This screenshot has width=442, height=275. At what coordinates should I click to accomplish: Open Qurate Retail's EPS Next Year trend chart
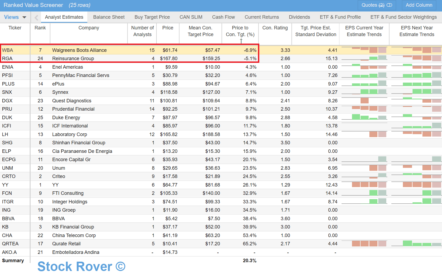pyautogui.click(x=416, y=244)
